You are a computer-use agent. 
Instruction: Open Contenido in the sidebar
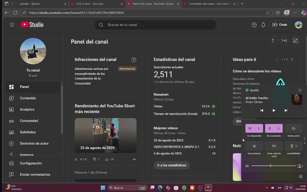[x=33, y=98]
